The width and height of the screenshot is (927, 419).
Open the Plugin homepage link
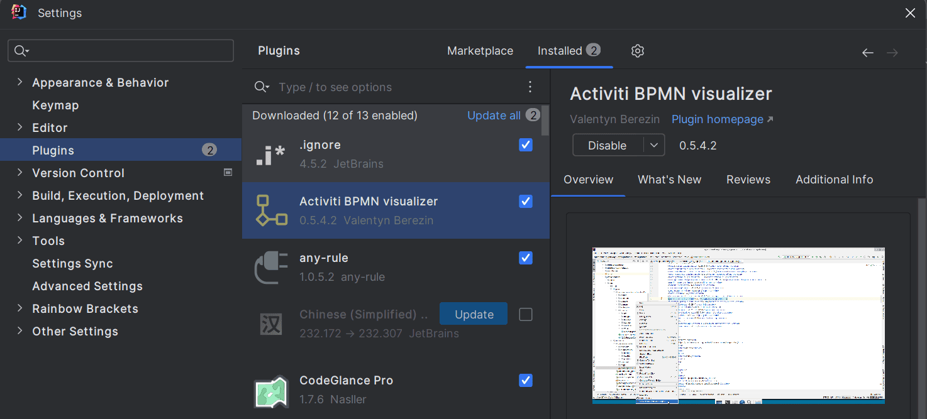(722, 119)
